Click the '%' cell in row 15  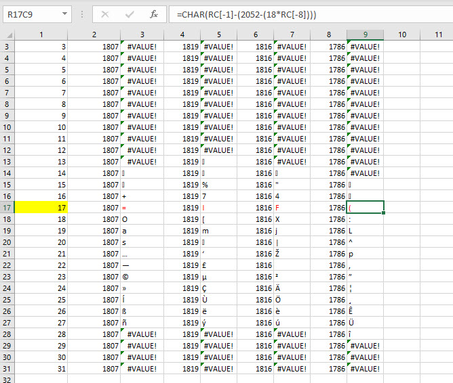(218, 185)
